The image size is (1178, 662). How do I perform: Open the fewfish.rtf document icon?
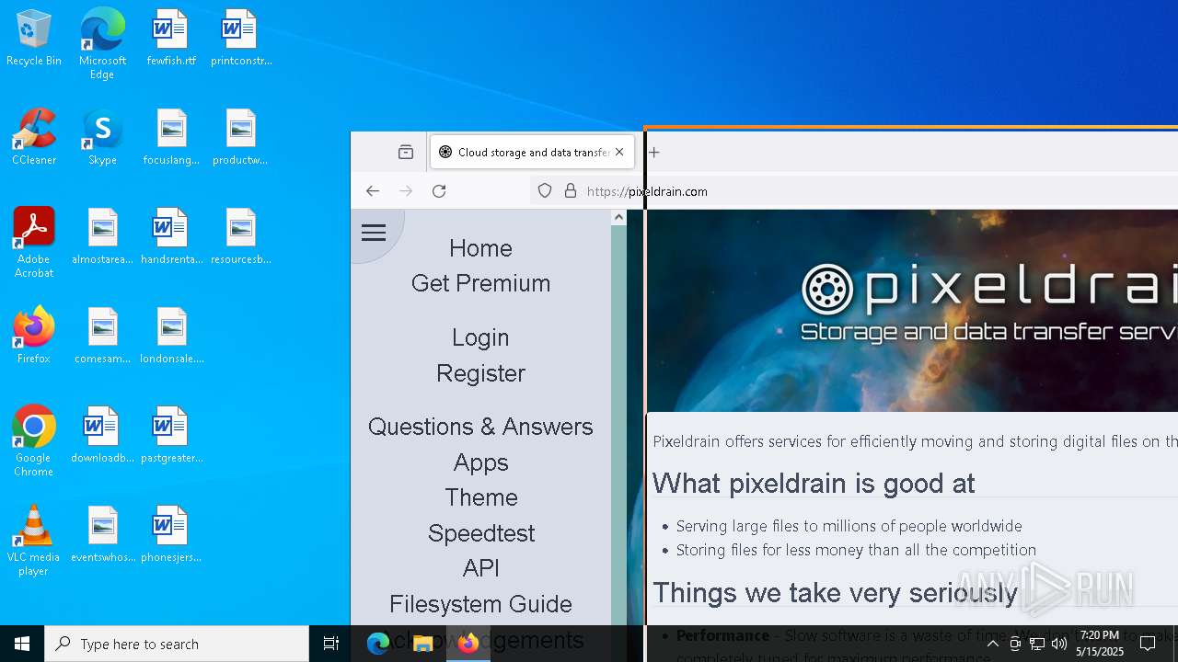click(171, 39)
